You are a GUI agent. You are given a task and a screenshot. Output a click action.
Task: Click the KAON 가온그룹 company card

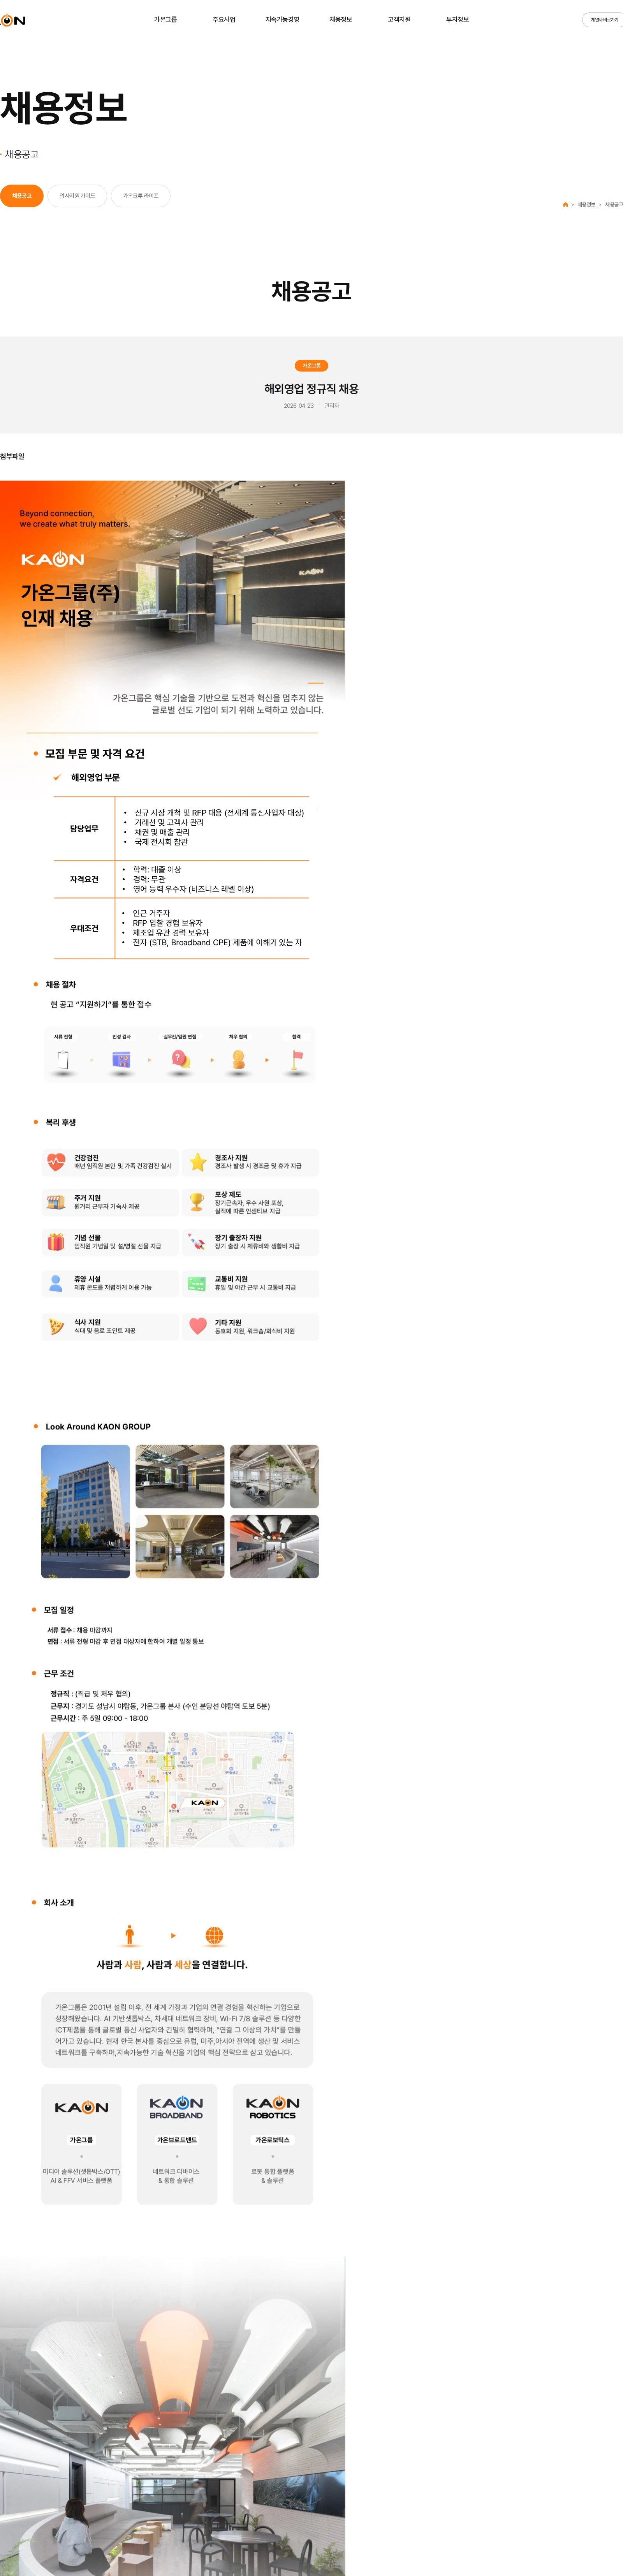pyautogui.click(x=81, y=2144)
